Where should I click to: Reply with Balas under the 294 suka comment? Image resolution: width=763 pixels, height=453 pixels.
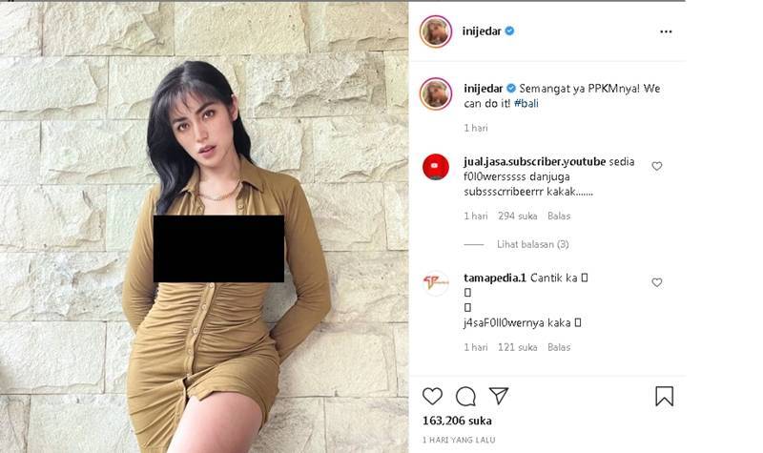tap(559, 216)
